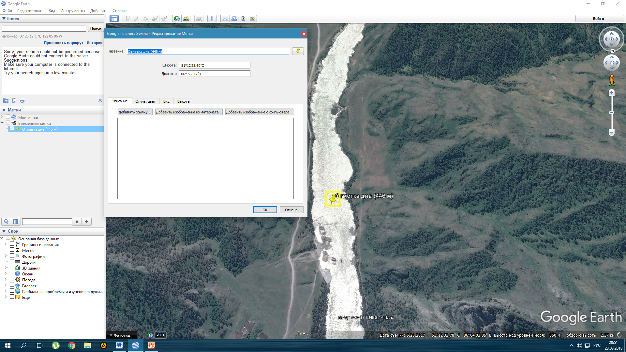Open Chrome from the taskbar
The image size is (626, 352).
[72, 345]
